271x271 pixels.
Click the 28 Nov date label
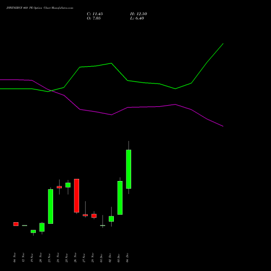pos(93,258)
